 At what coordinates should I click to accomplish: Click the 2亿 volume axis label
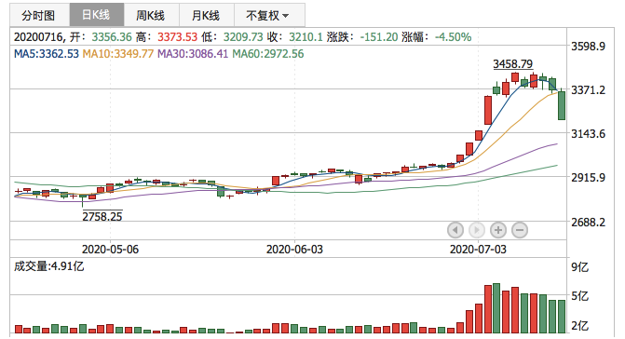pyautogui.click(x=580, y=326)
